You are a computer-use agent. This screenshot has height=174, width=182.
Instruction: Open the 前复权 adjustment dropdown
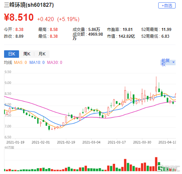pos(168,63)
